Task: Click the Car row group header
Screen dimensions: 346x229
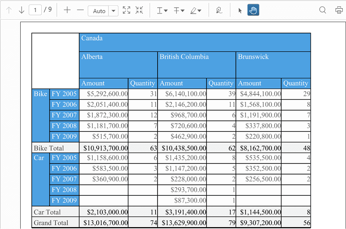Action: [x=40, y=179]
